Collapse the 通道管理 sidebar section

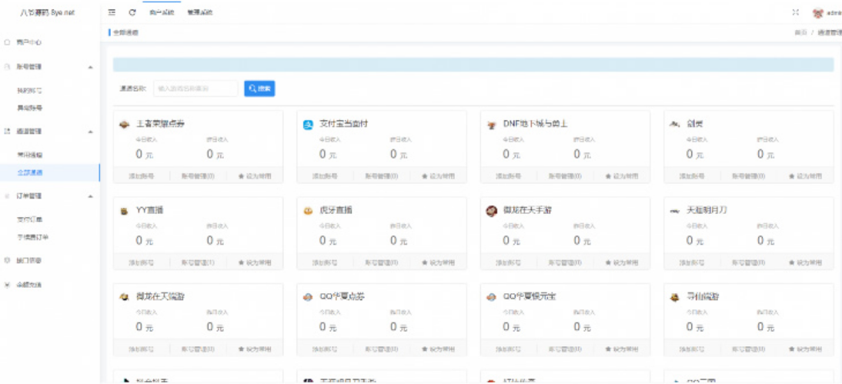pyautogui.click(x=91, y=132)
